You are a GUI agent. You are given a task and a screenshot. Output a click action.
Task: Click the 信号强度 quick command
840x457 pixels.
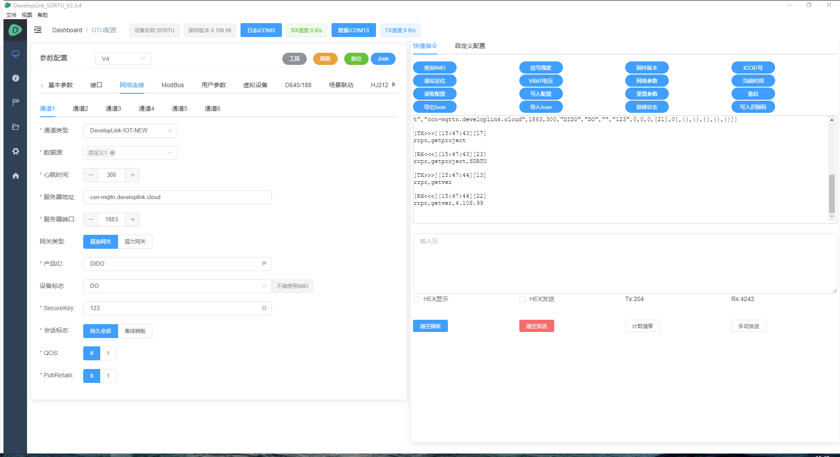coord(541,68)
